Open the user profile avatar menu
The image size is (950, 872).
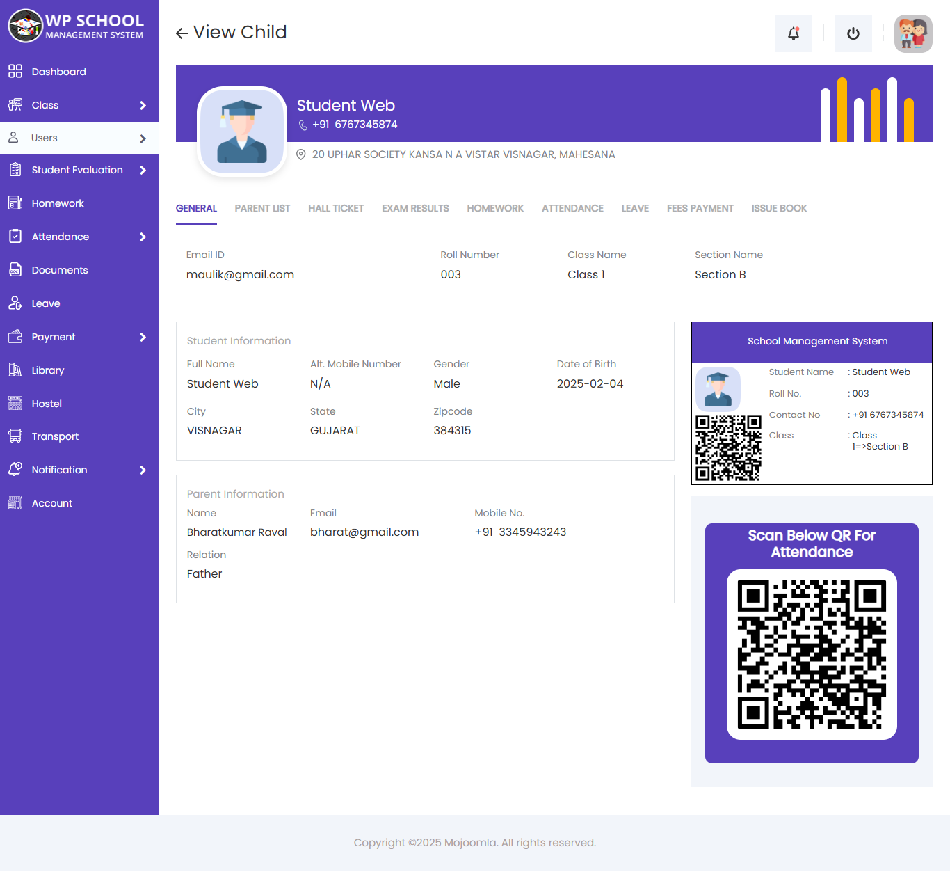pos(913,33)
